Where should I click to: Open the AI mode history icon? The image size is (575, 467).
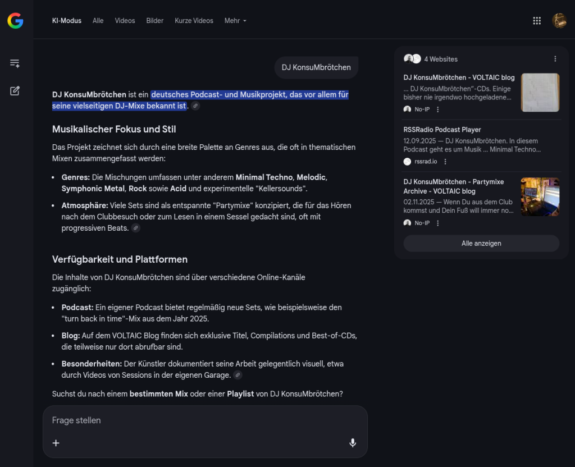[15, 63]
